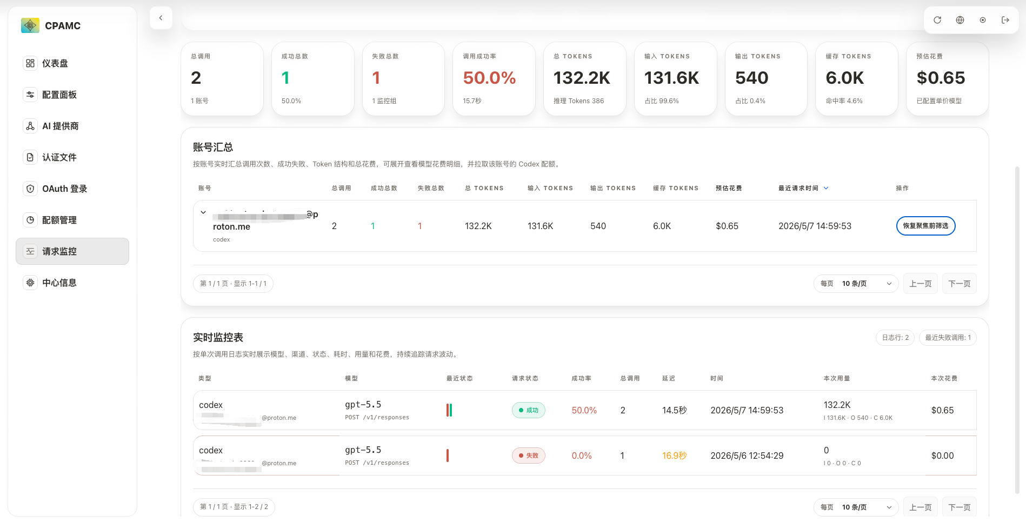Image resolution: width=1026 pixels, height=529 pixels.
Task: Click the 配置面板 sliders icon
Action: point(30,95)
